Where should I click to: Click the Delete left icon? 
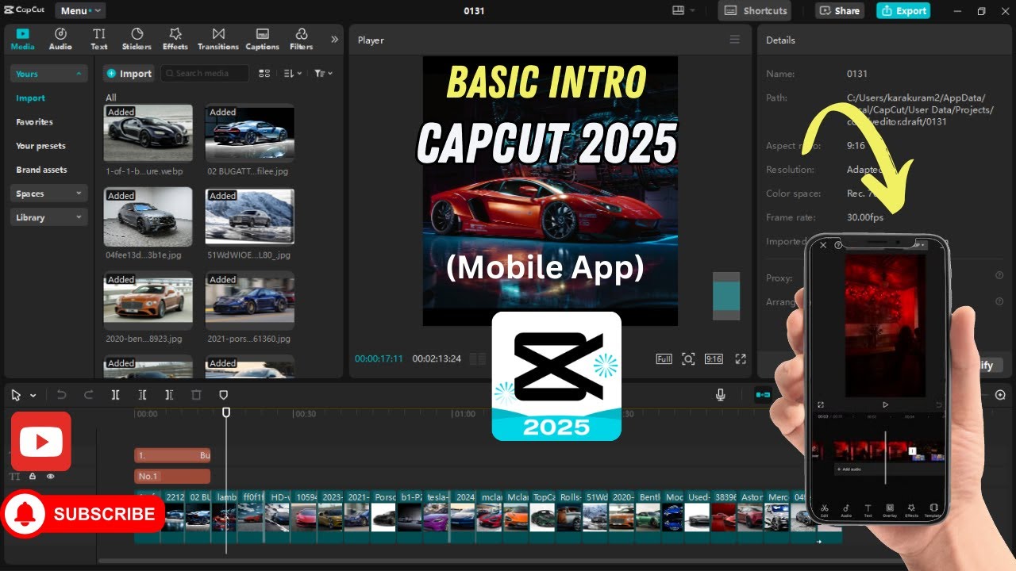coord(142,395)
